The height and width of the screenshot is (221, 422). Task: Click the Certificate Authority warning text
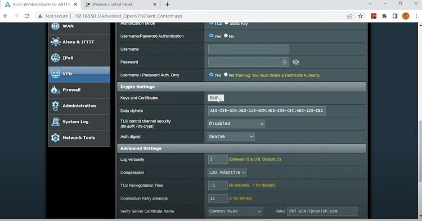pos(277,75)
